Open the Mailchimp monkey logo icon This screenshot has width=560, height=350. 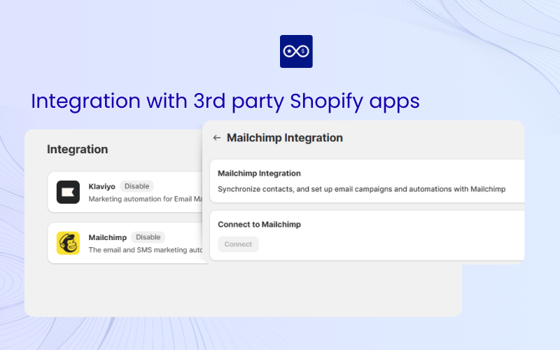tap(68, 243)
